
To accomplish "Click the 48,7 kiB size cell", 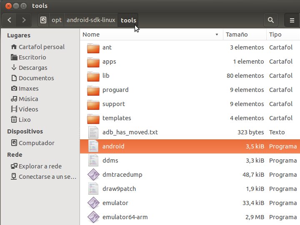I will click(x=253, y=175).
